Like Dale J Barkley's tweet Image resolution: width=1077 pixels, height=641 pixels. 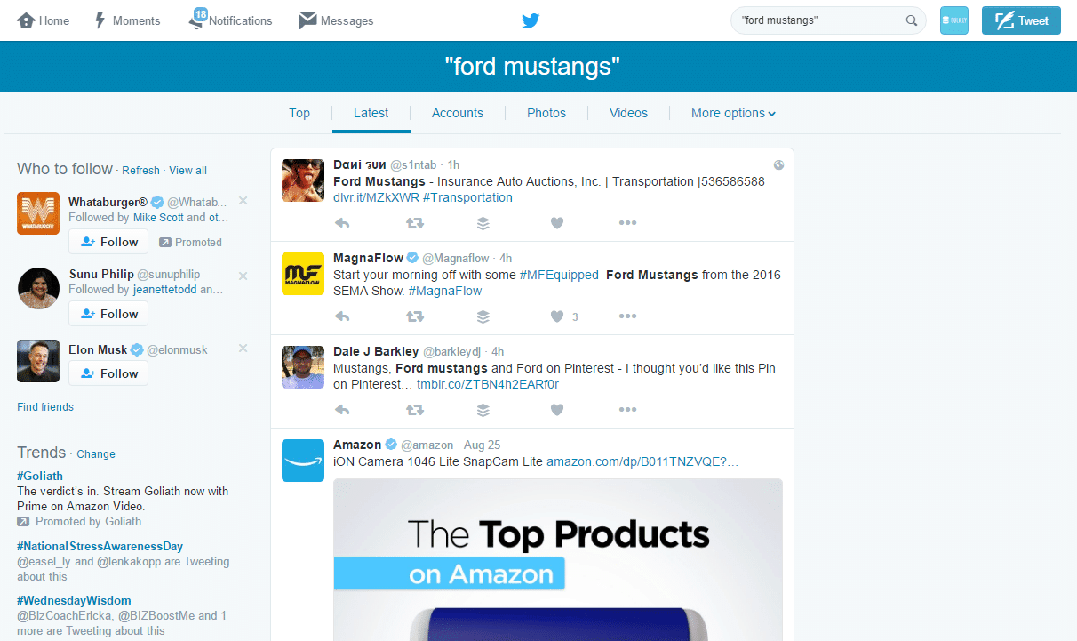click(557, 410)
